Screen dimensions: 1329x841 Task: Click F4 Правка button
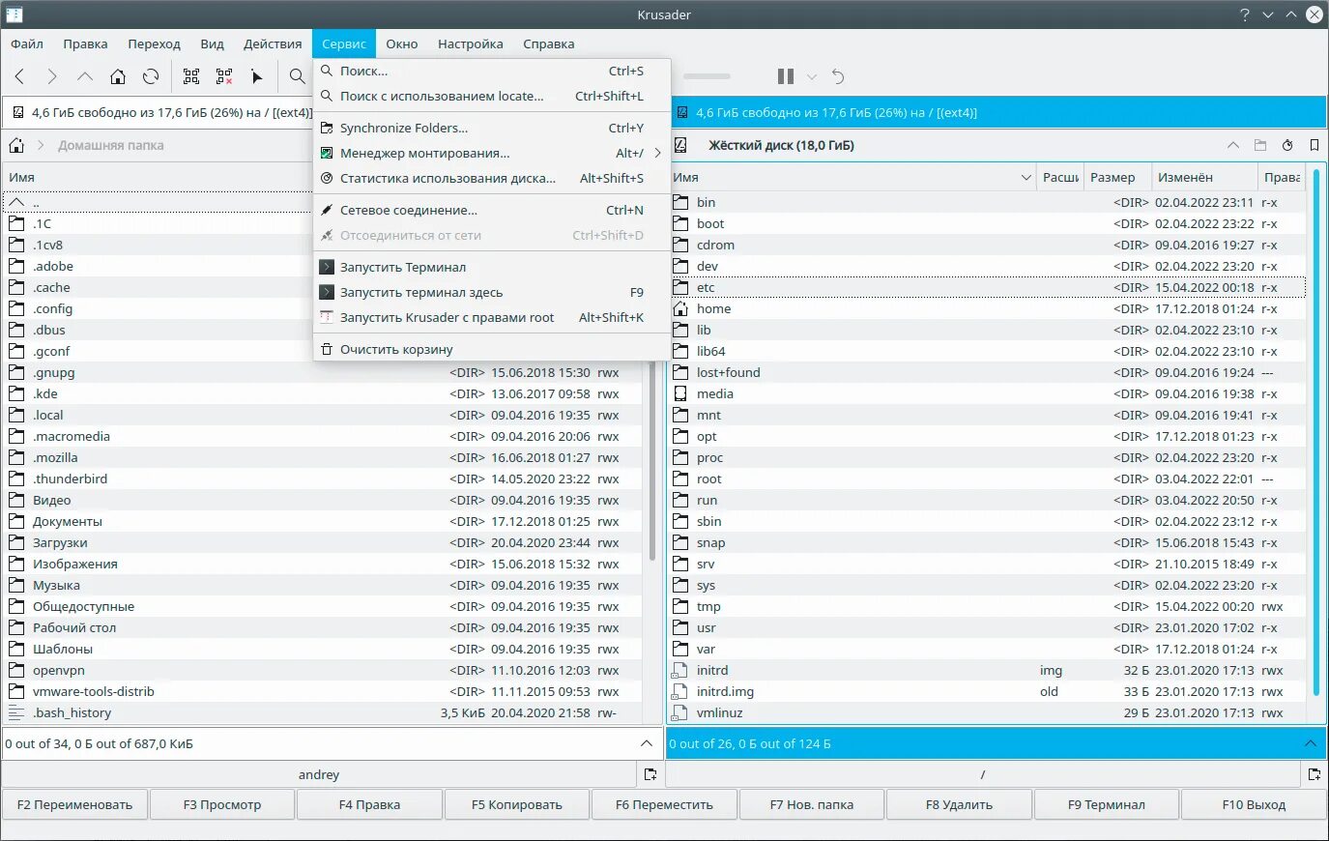[369, 804]
